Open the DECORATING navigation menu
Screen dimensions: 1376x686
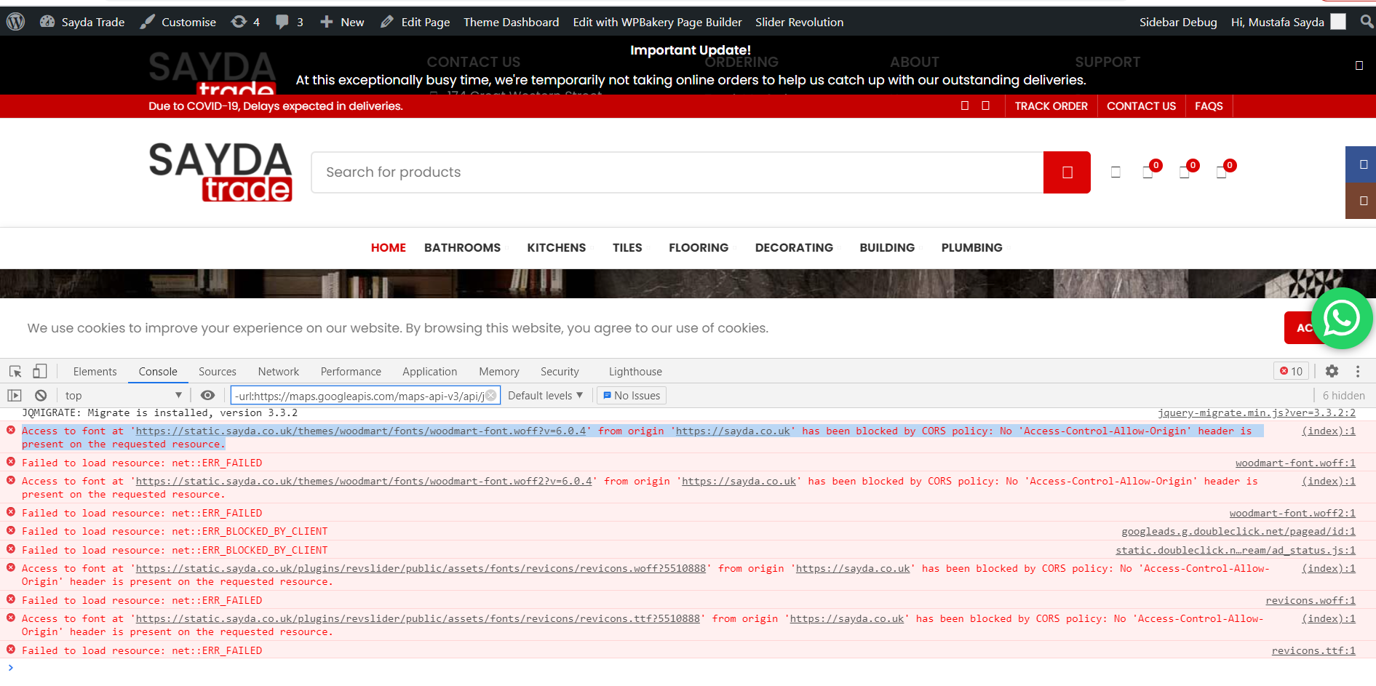(794, 248)
